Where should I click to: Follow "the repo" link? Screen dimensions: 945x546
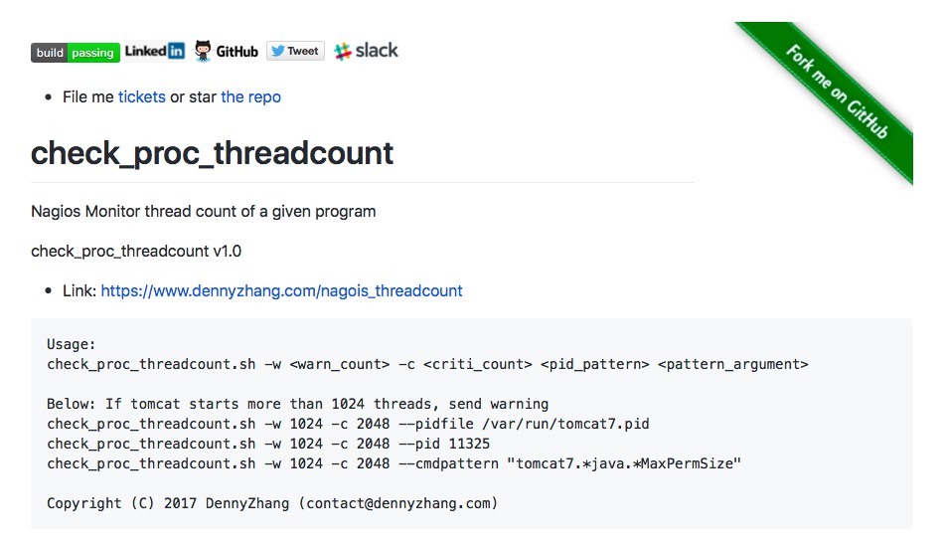click(250, 96)
